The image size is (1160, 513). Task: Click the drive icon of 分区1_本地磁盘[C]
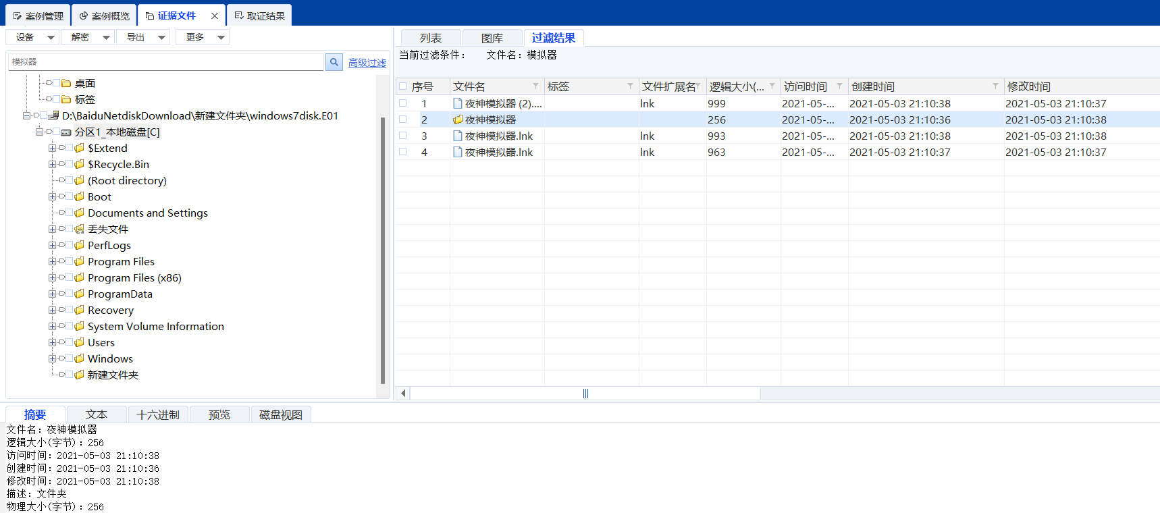tap(66, 132)
